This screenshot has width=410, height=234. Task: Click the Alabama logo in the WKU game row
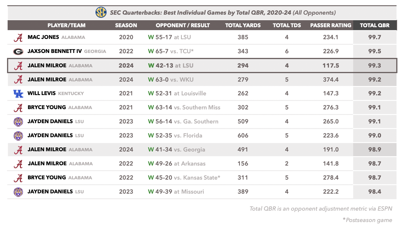18,80
